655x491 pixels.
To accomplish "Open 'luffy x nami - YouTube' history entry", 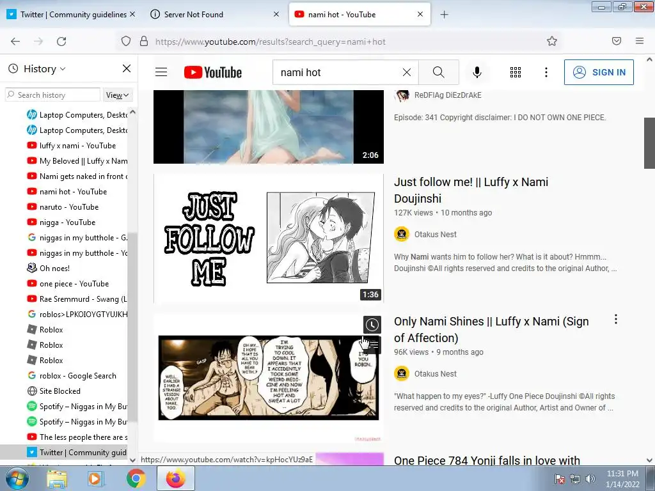I will (x=77, y=146).
